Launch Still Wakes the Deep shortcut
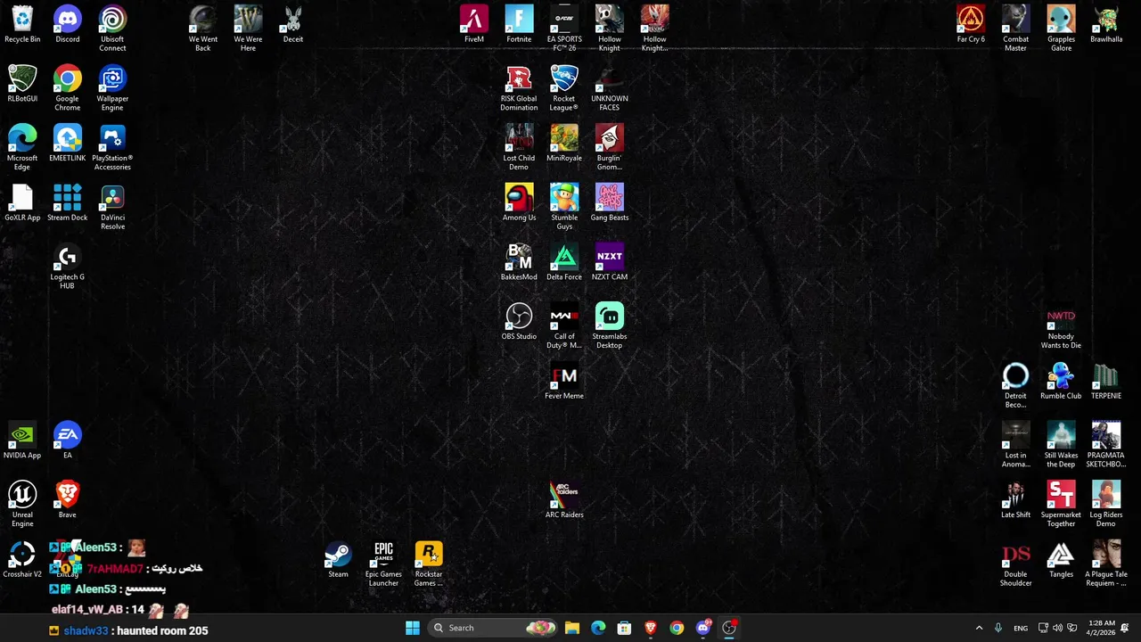The height and width of the screenshot is (642, 1141). coord(1061,445)
